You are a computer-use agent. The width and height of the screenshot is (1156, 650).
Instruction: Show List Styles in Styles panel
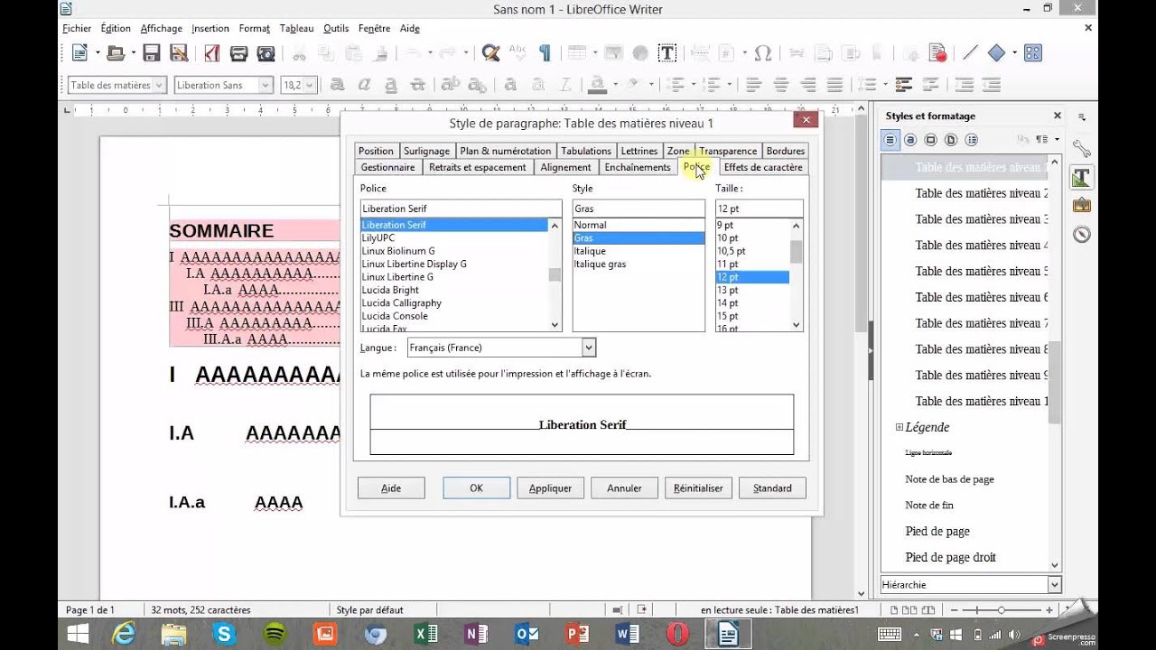[972, 140]
